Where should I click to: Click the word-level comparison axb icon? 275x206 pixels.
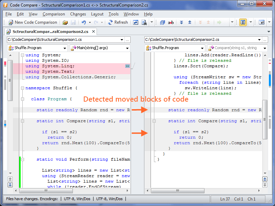(x=170, y=23)
